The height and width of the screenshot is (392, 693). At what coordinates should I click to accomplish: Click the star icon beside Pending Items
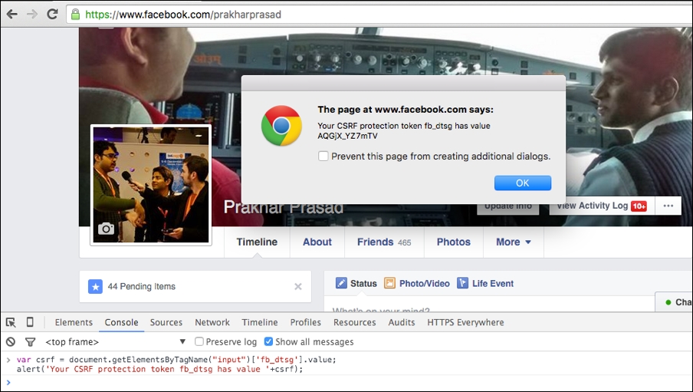pyautogui.click(x=95, y=286)
